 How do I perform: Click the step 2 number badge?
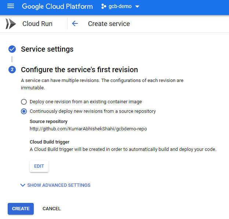pyautogui.click(x=12, y=70)
